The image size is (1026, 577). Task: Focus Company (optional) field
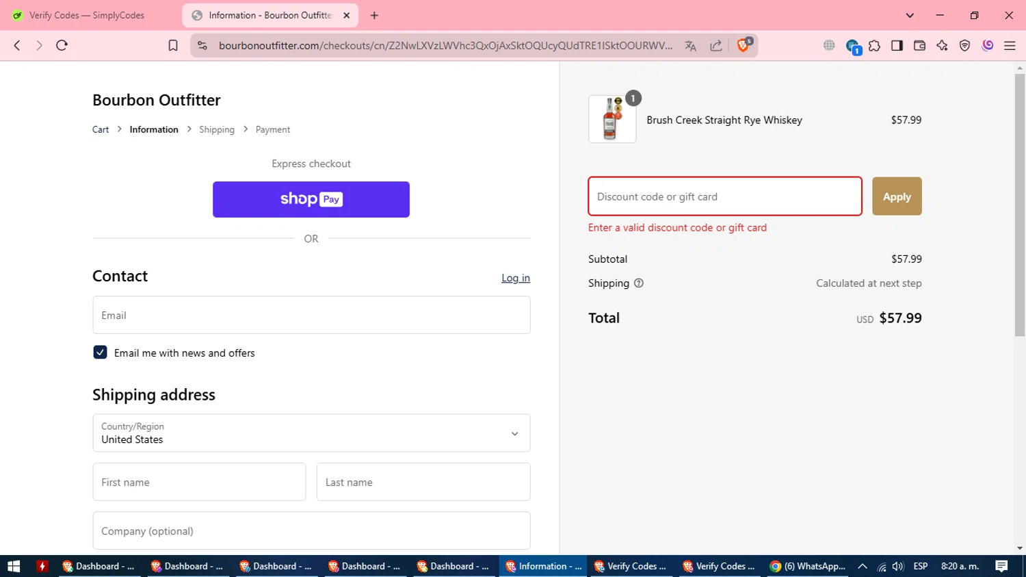coord(311,530)
